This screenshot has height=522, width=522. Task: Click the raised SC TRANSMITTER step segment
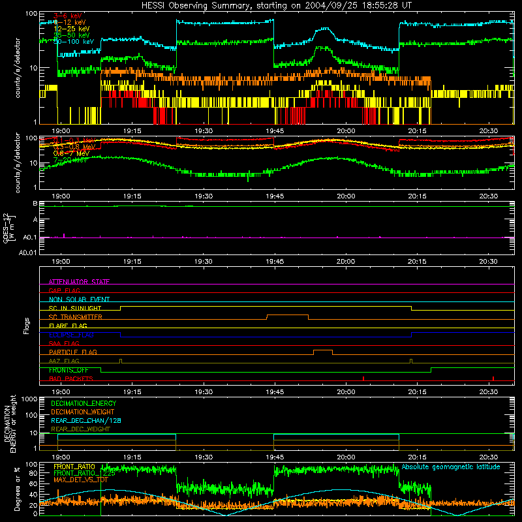287,315
